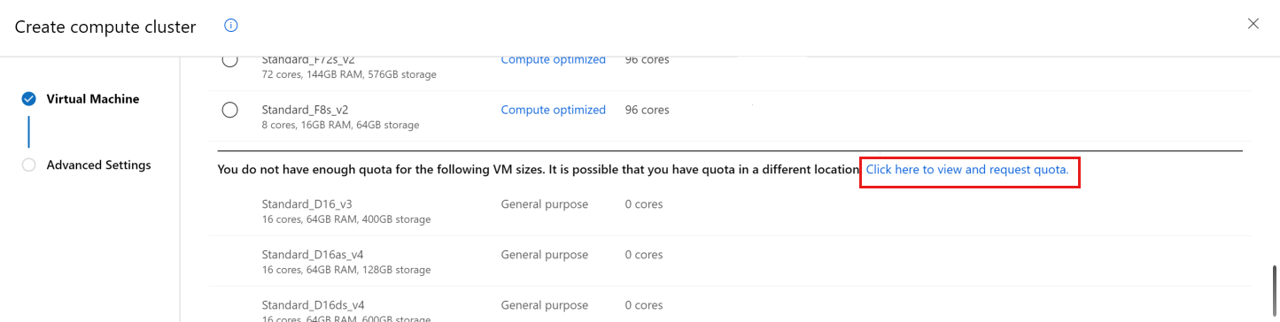1280x322 pixels.
Task: Open Compute optimized link for Standard_F8s_v2
Action: pyautogui.click(x=554, y=110)
